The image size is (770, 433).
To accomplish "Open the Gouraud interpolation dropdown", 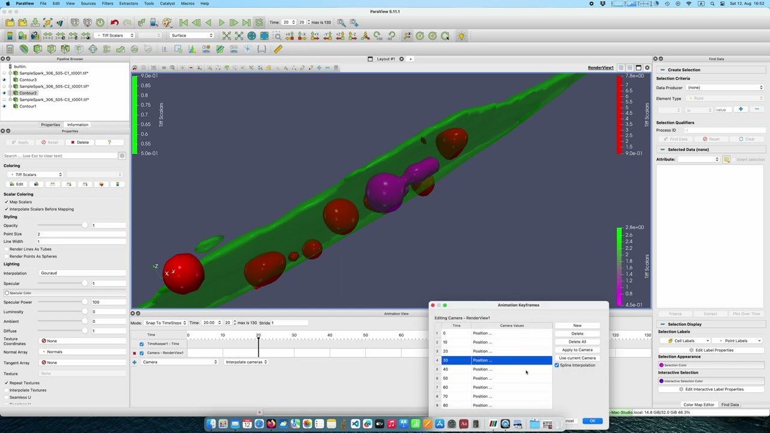I will pos(82,273).
